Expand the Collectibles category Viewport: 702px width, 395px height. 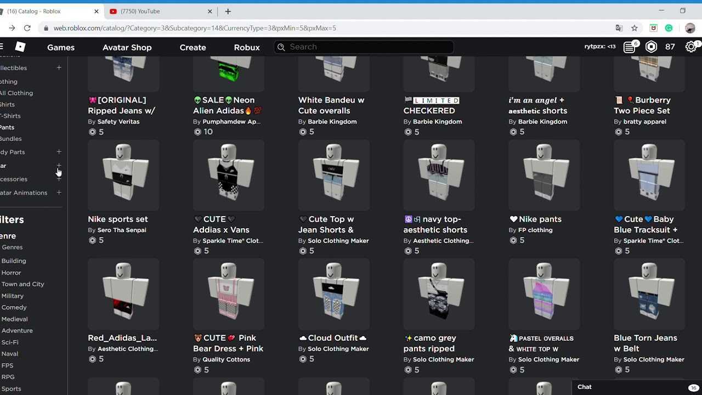coord(59,67)
